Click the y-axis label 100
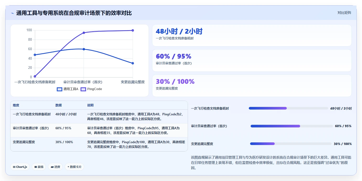The width and height of the screenshot is (362, 181). coord(29,30)
